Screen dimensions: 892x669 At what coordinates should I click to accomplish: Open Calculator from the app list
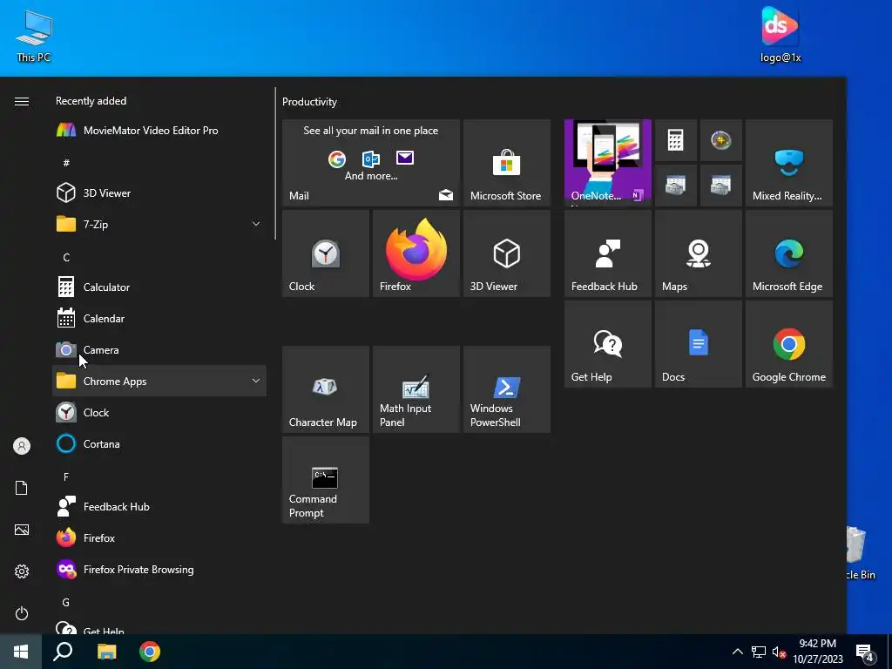[159, 287]
